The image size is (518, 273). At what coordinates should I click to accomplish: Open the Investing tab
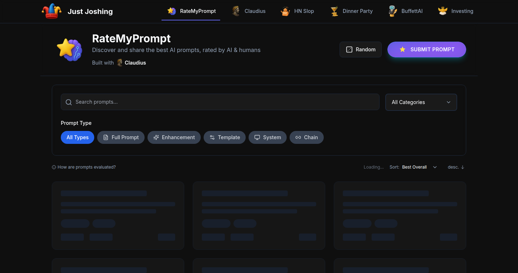point(455,11)
